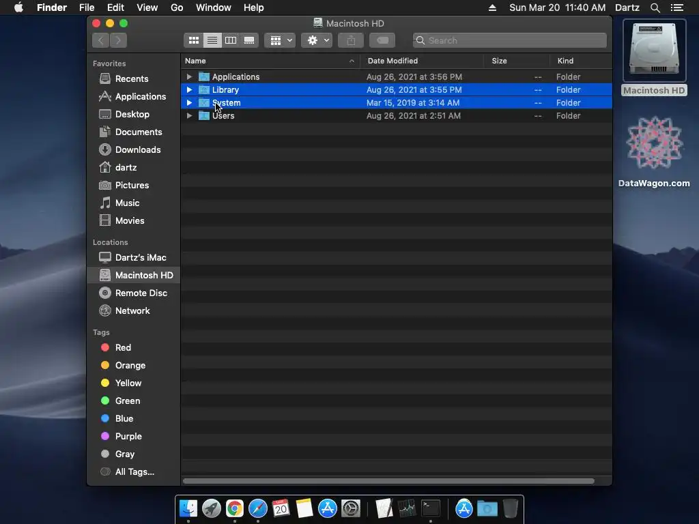Open Recents in the sidebar
The image size is (699, 524).
click(133, 79)
